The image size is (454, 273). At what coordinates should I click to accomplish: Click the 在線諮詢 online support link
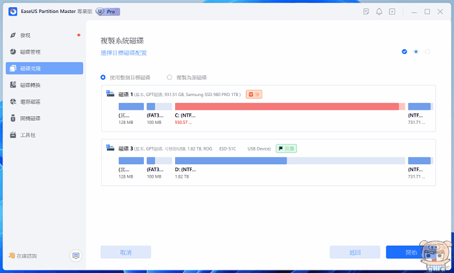click(23, 256)
